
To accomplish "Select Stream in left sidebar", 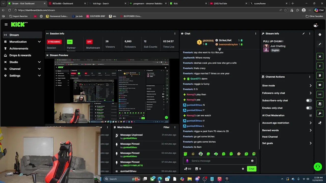I will (x=22, y=35).
